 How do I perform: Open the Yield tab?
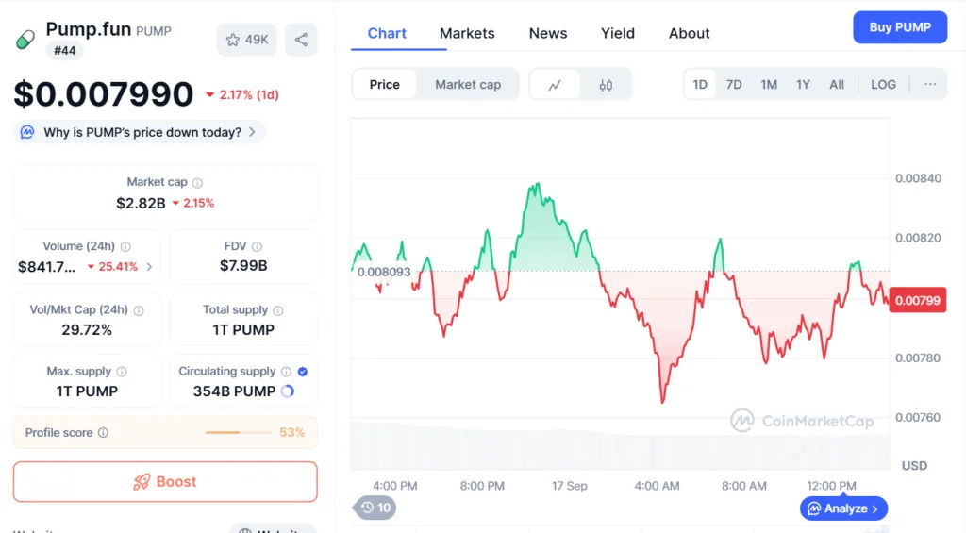tap(617, 33)
